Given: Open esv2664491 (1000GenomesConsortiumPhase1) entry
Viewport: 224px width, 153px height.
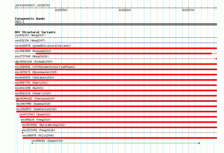Looking at the screenshot, I should click(x=45, y=67).
